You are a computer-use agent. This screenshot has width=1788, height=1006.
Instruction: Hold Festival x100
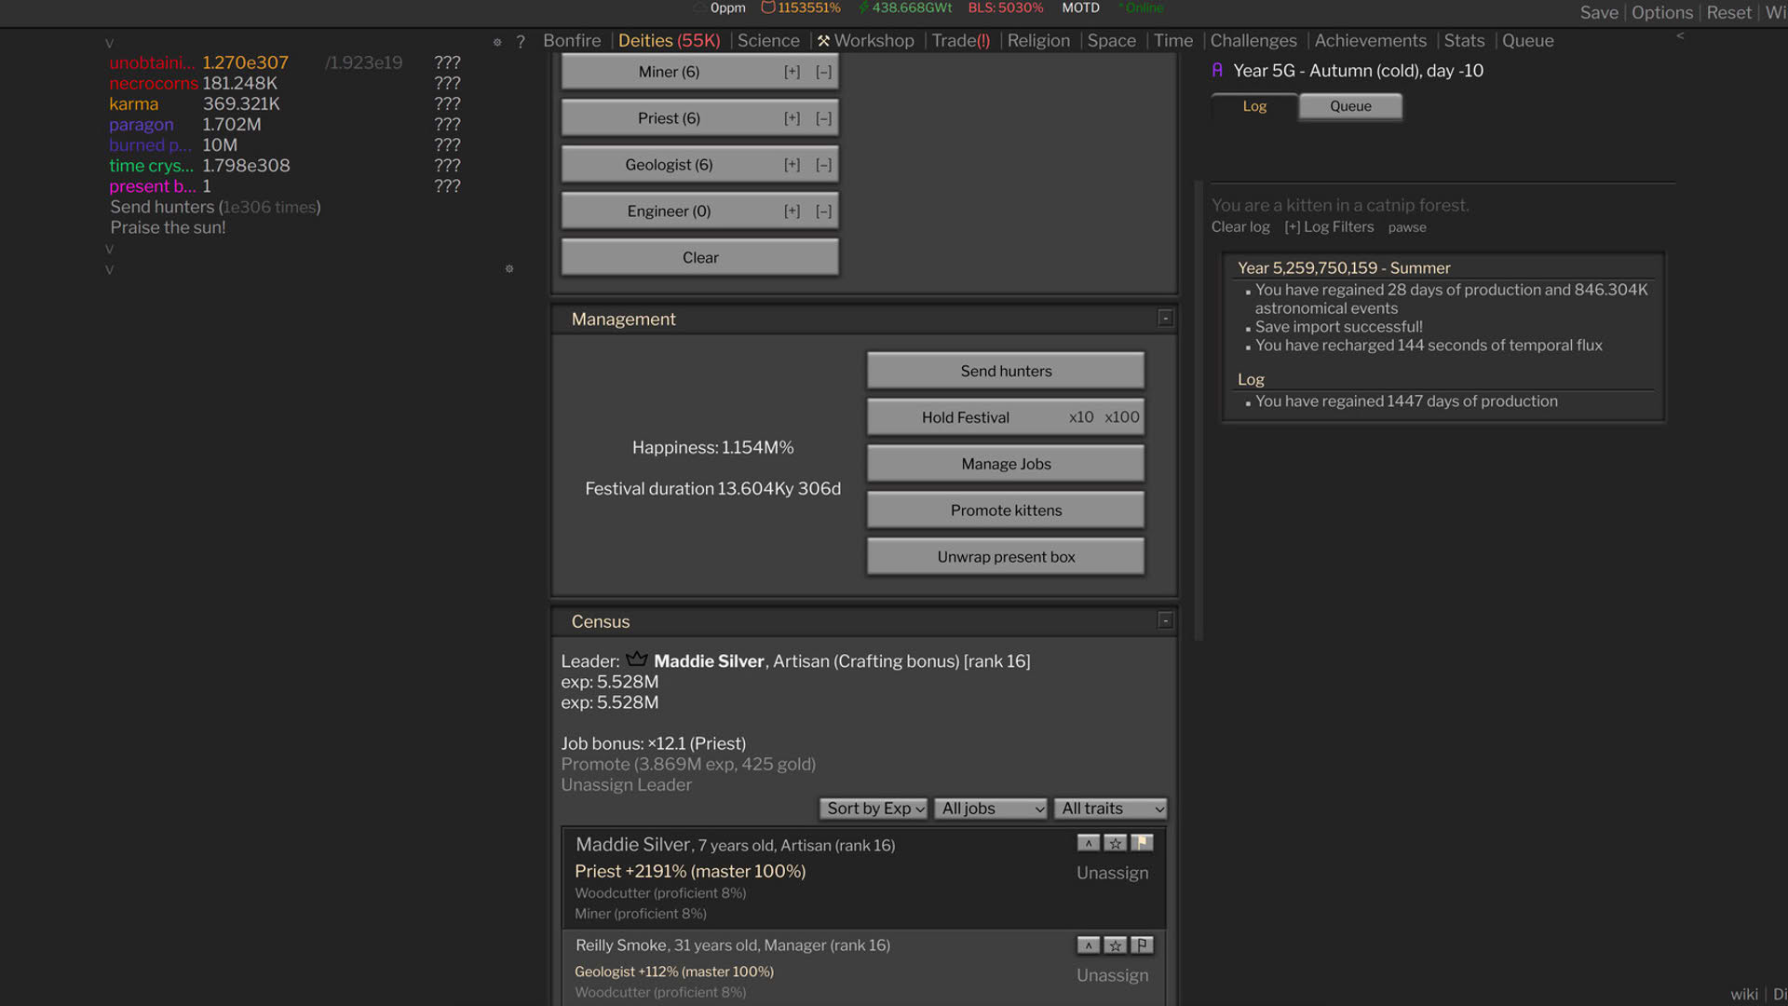(x=1121, y=417)
